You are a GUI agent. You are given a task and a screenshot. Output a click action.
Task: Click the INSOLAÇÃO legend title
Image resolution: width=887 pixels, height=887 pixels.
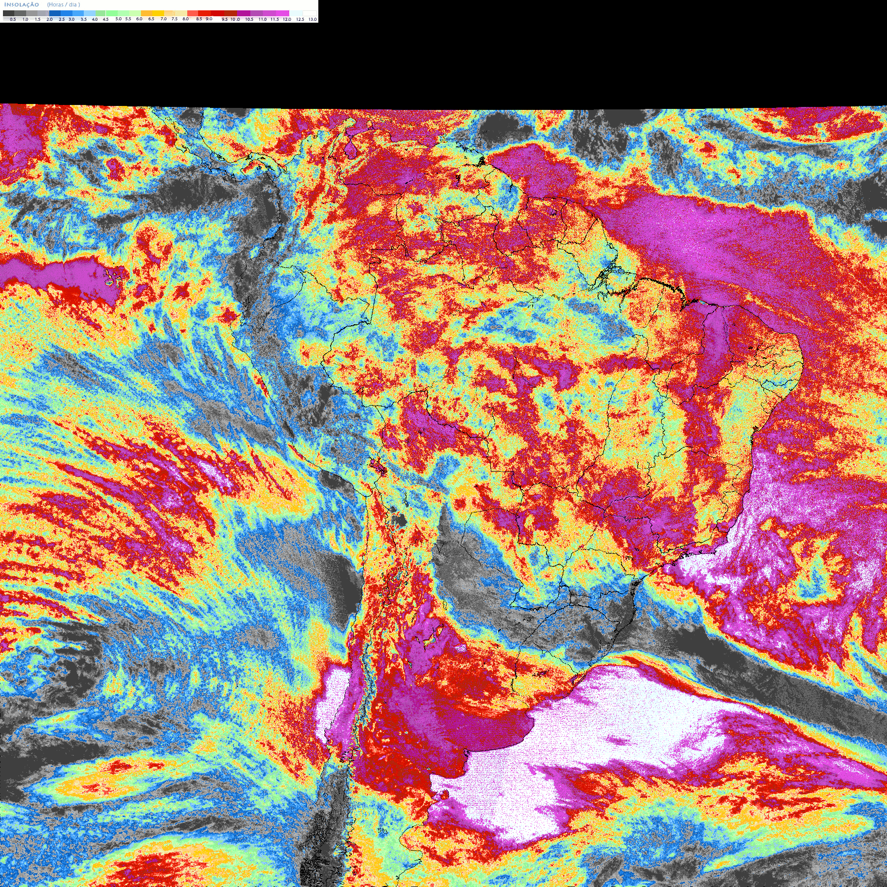point(22,4)
